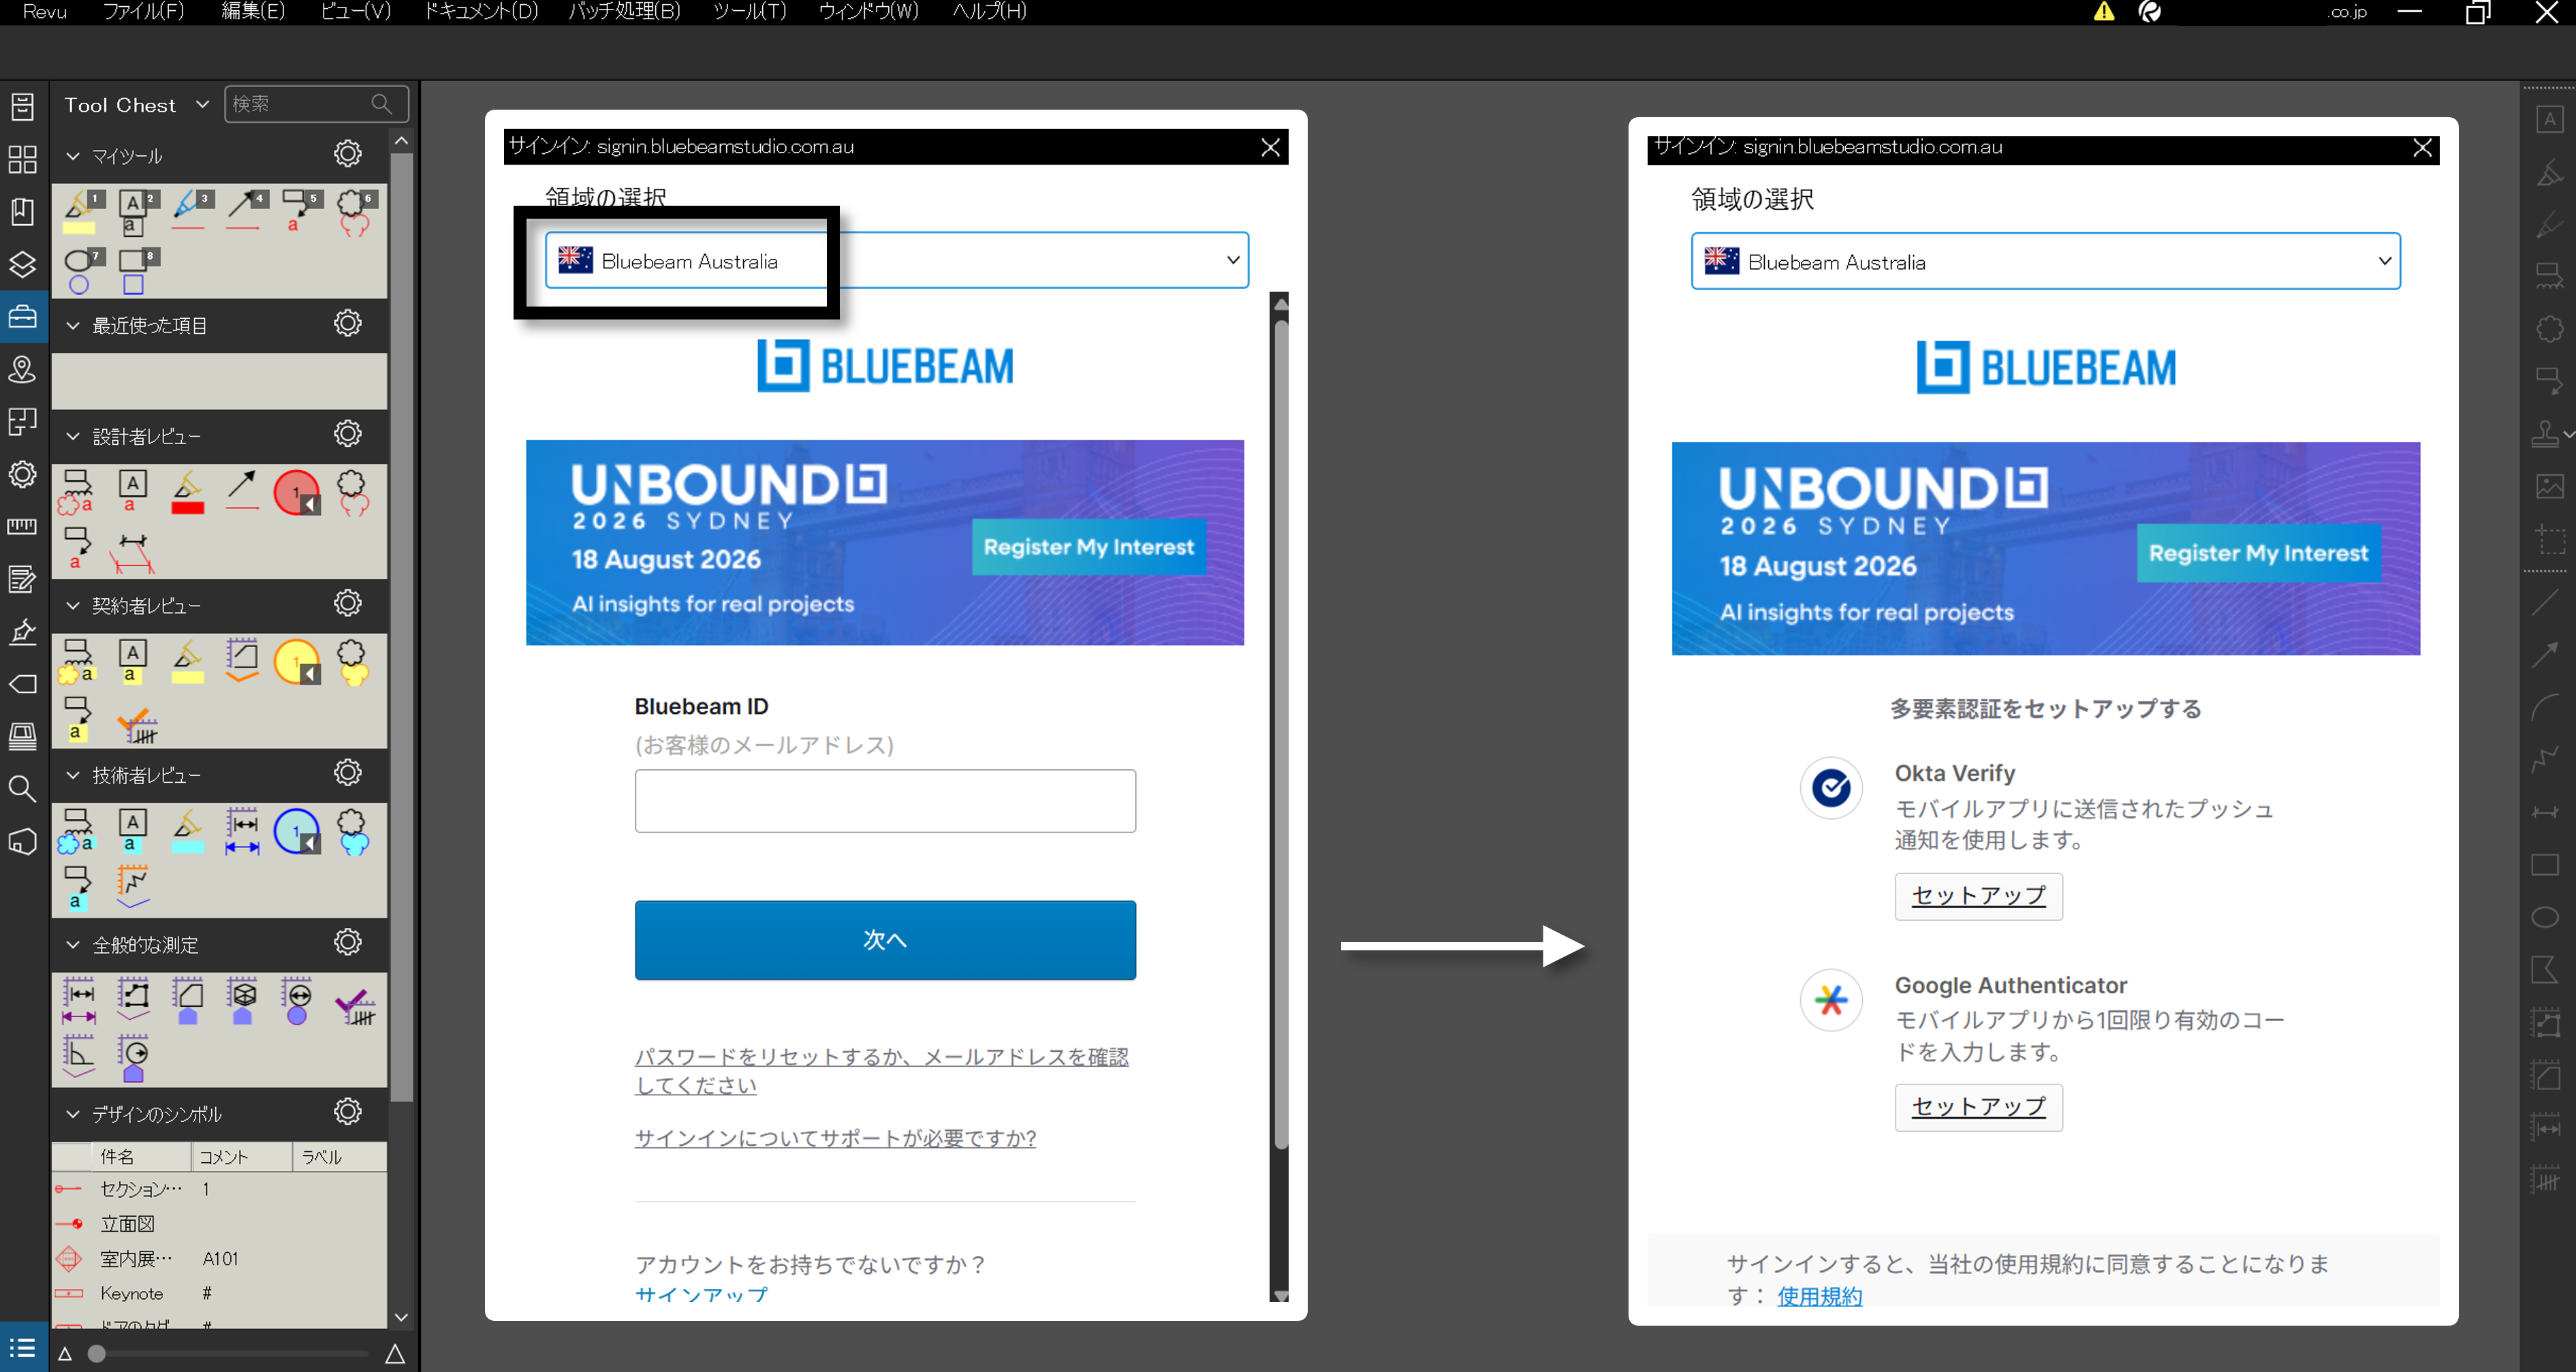Collapse the 全般的な測定 tool set
2576x1372 pixels.
[72, 944]
